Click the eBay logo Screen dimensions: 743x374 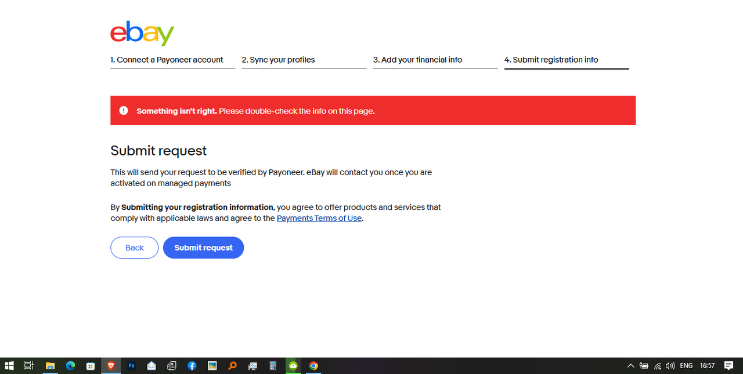pyautogui.click(x=142, y=34)
